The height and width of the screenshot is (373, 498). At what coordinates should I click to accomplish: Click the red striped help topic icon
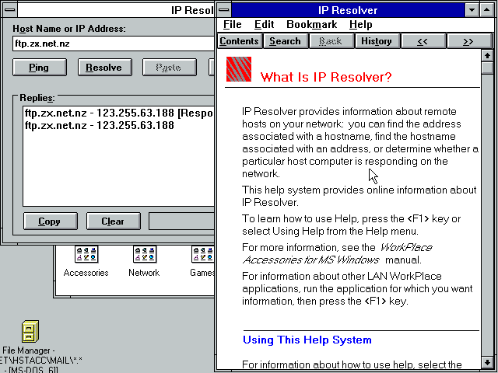pyautogui.click(x=239, y=69)
